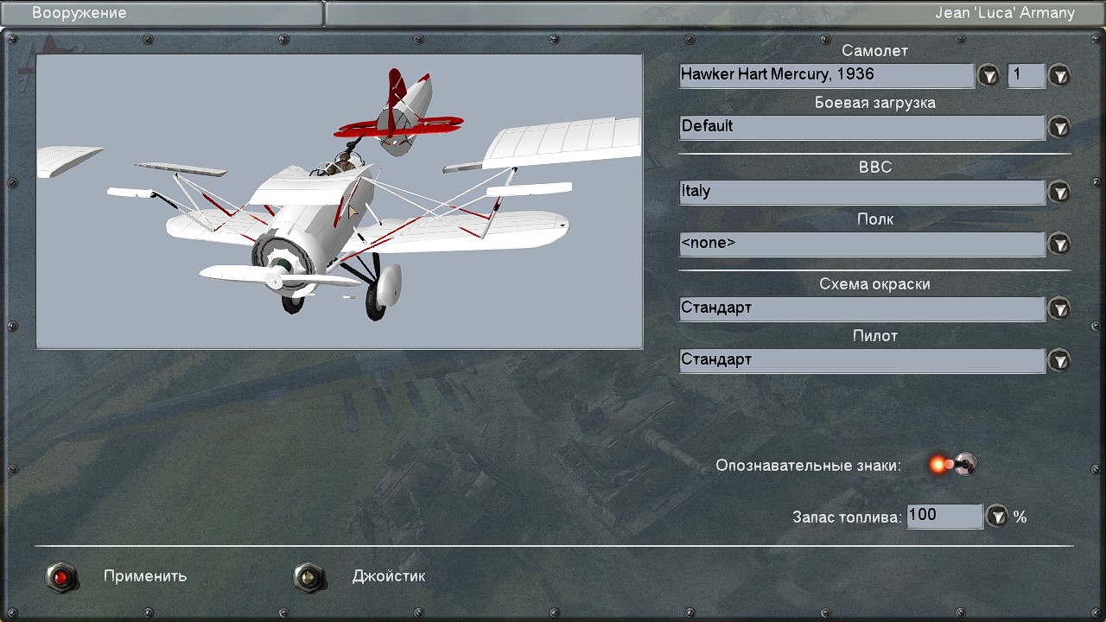Click the Джойстик label text
The width and height of the screenshot is (1106, 622).
click(x=389, y=576)
